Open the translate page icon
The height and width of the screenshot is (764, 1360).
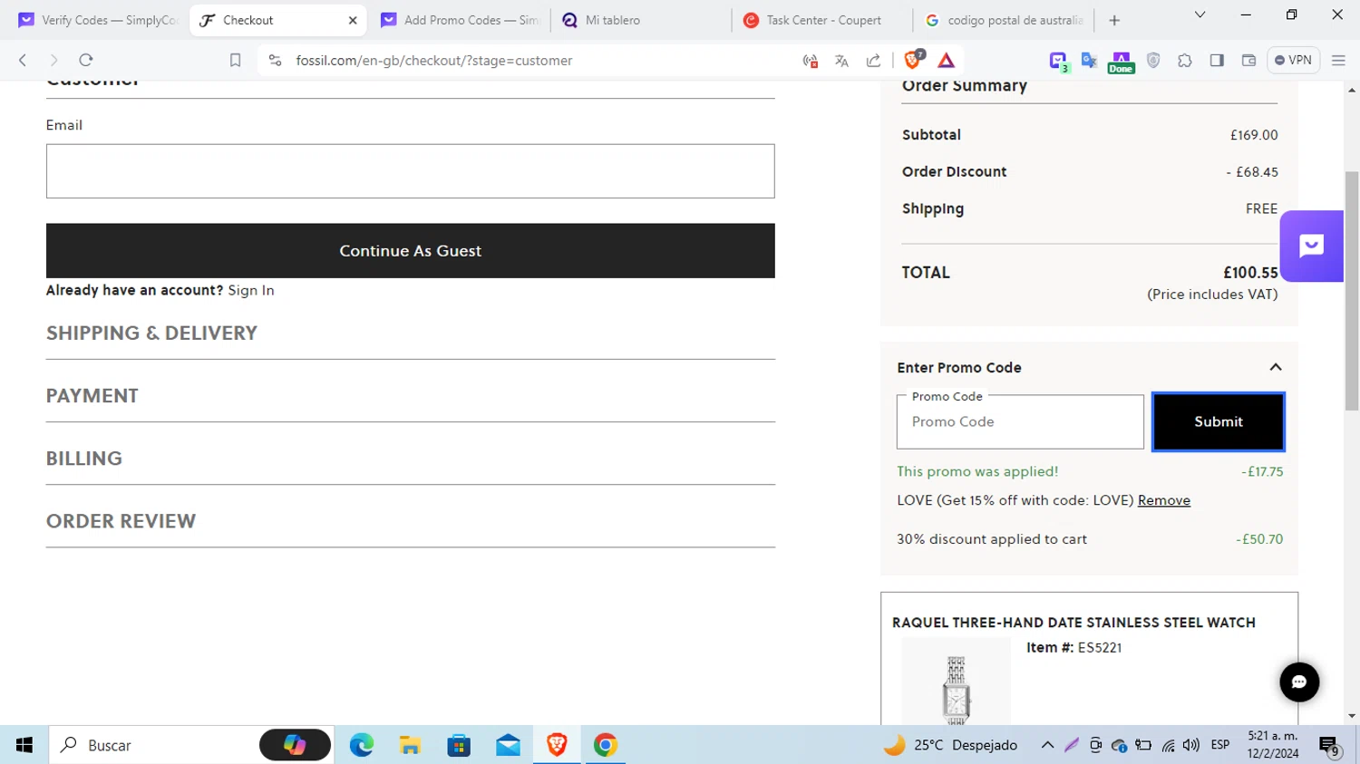pyautogui.click(x=841, y=61)
